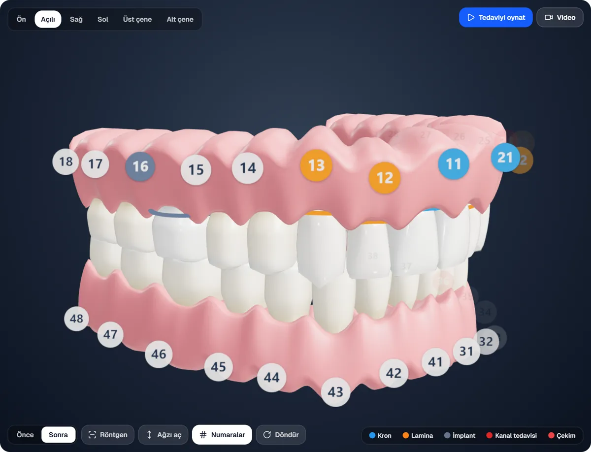Click the blue Kron legend dot
Screen dimensions: 591x452
tap(372, 435)
